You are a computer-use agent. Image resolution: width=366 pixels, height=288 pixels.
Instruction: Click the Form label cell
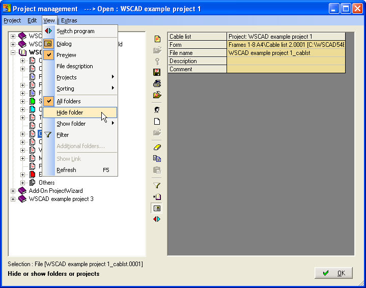pos(197,45)
